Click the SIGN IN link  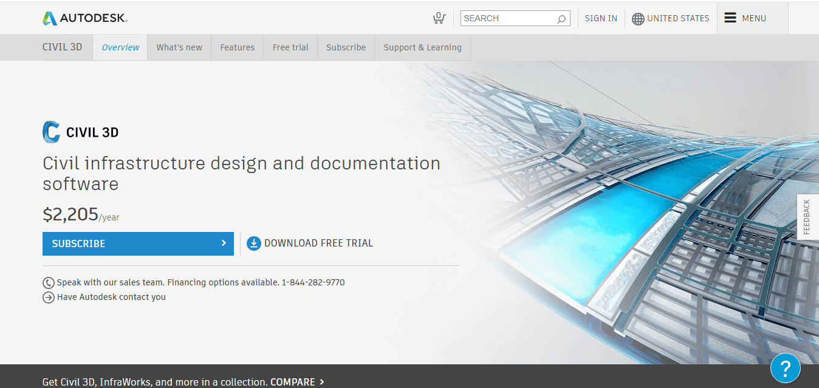(601, 18)
